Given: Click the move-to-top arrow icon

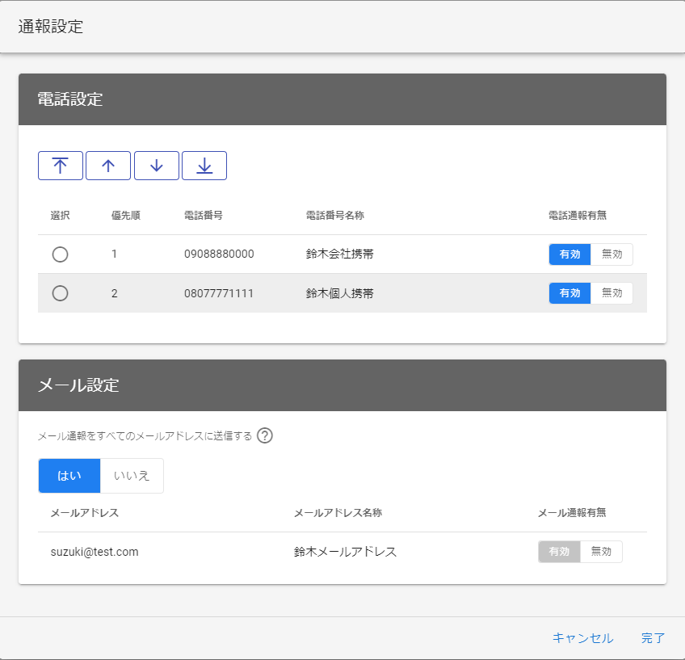Looking at the screenshot, I should click(60, 166).
